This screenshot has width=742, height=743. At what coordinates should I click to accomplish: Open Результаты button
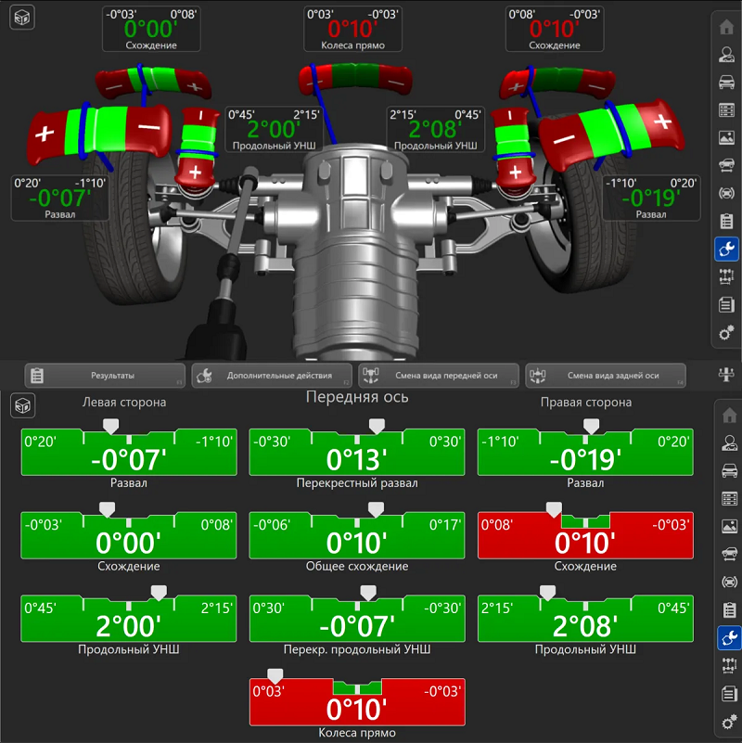(x=104, y=376)
